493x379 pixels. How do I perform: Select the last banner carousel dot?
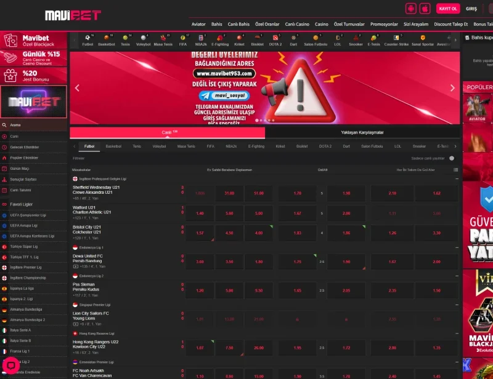273,120
